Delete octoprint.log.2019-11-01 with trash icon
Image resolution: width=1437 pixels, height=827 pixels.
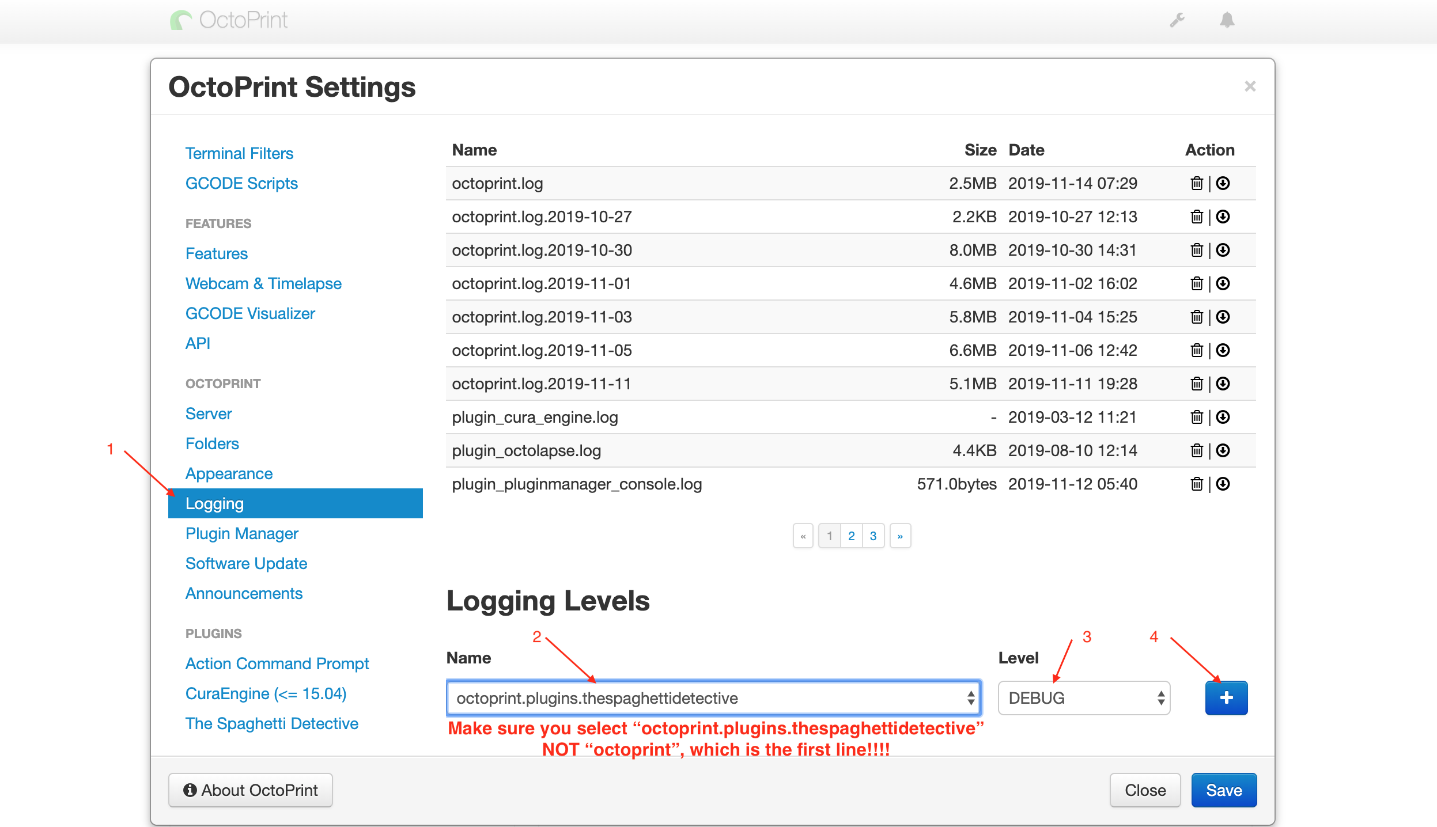1197,283
